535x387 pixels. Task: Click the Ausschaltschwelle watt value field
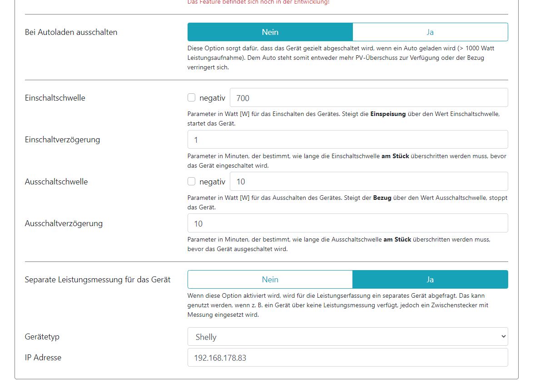pos(368,182)
